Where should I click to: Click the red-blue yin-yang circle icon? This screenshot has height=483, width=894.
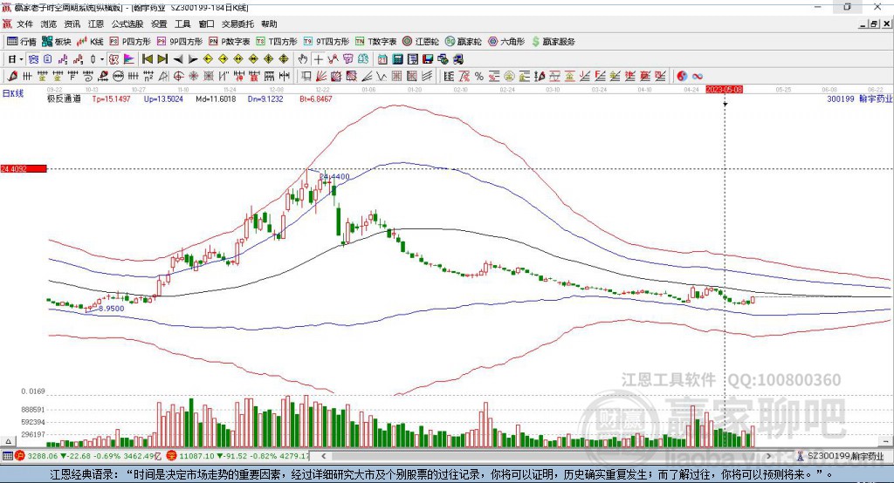(x=682, y=77)
